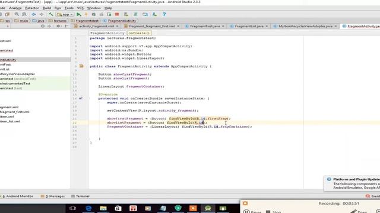Click the Replace magnifier icon in toolbar

pos(24,14)
